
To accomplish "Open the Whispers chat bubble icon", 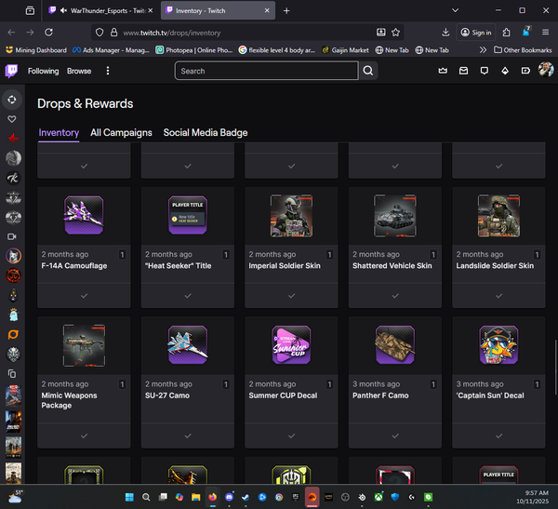I will [484, 71].
